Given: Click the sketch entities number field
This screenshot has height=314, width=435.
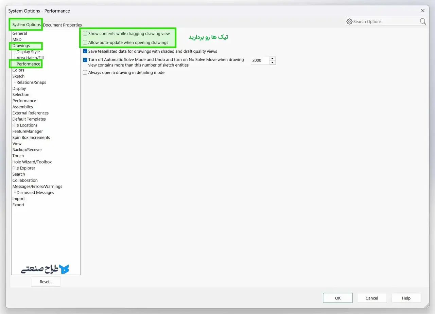Looking at the screenshot, I should coord(260,60).
